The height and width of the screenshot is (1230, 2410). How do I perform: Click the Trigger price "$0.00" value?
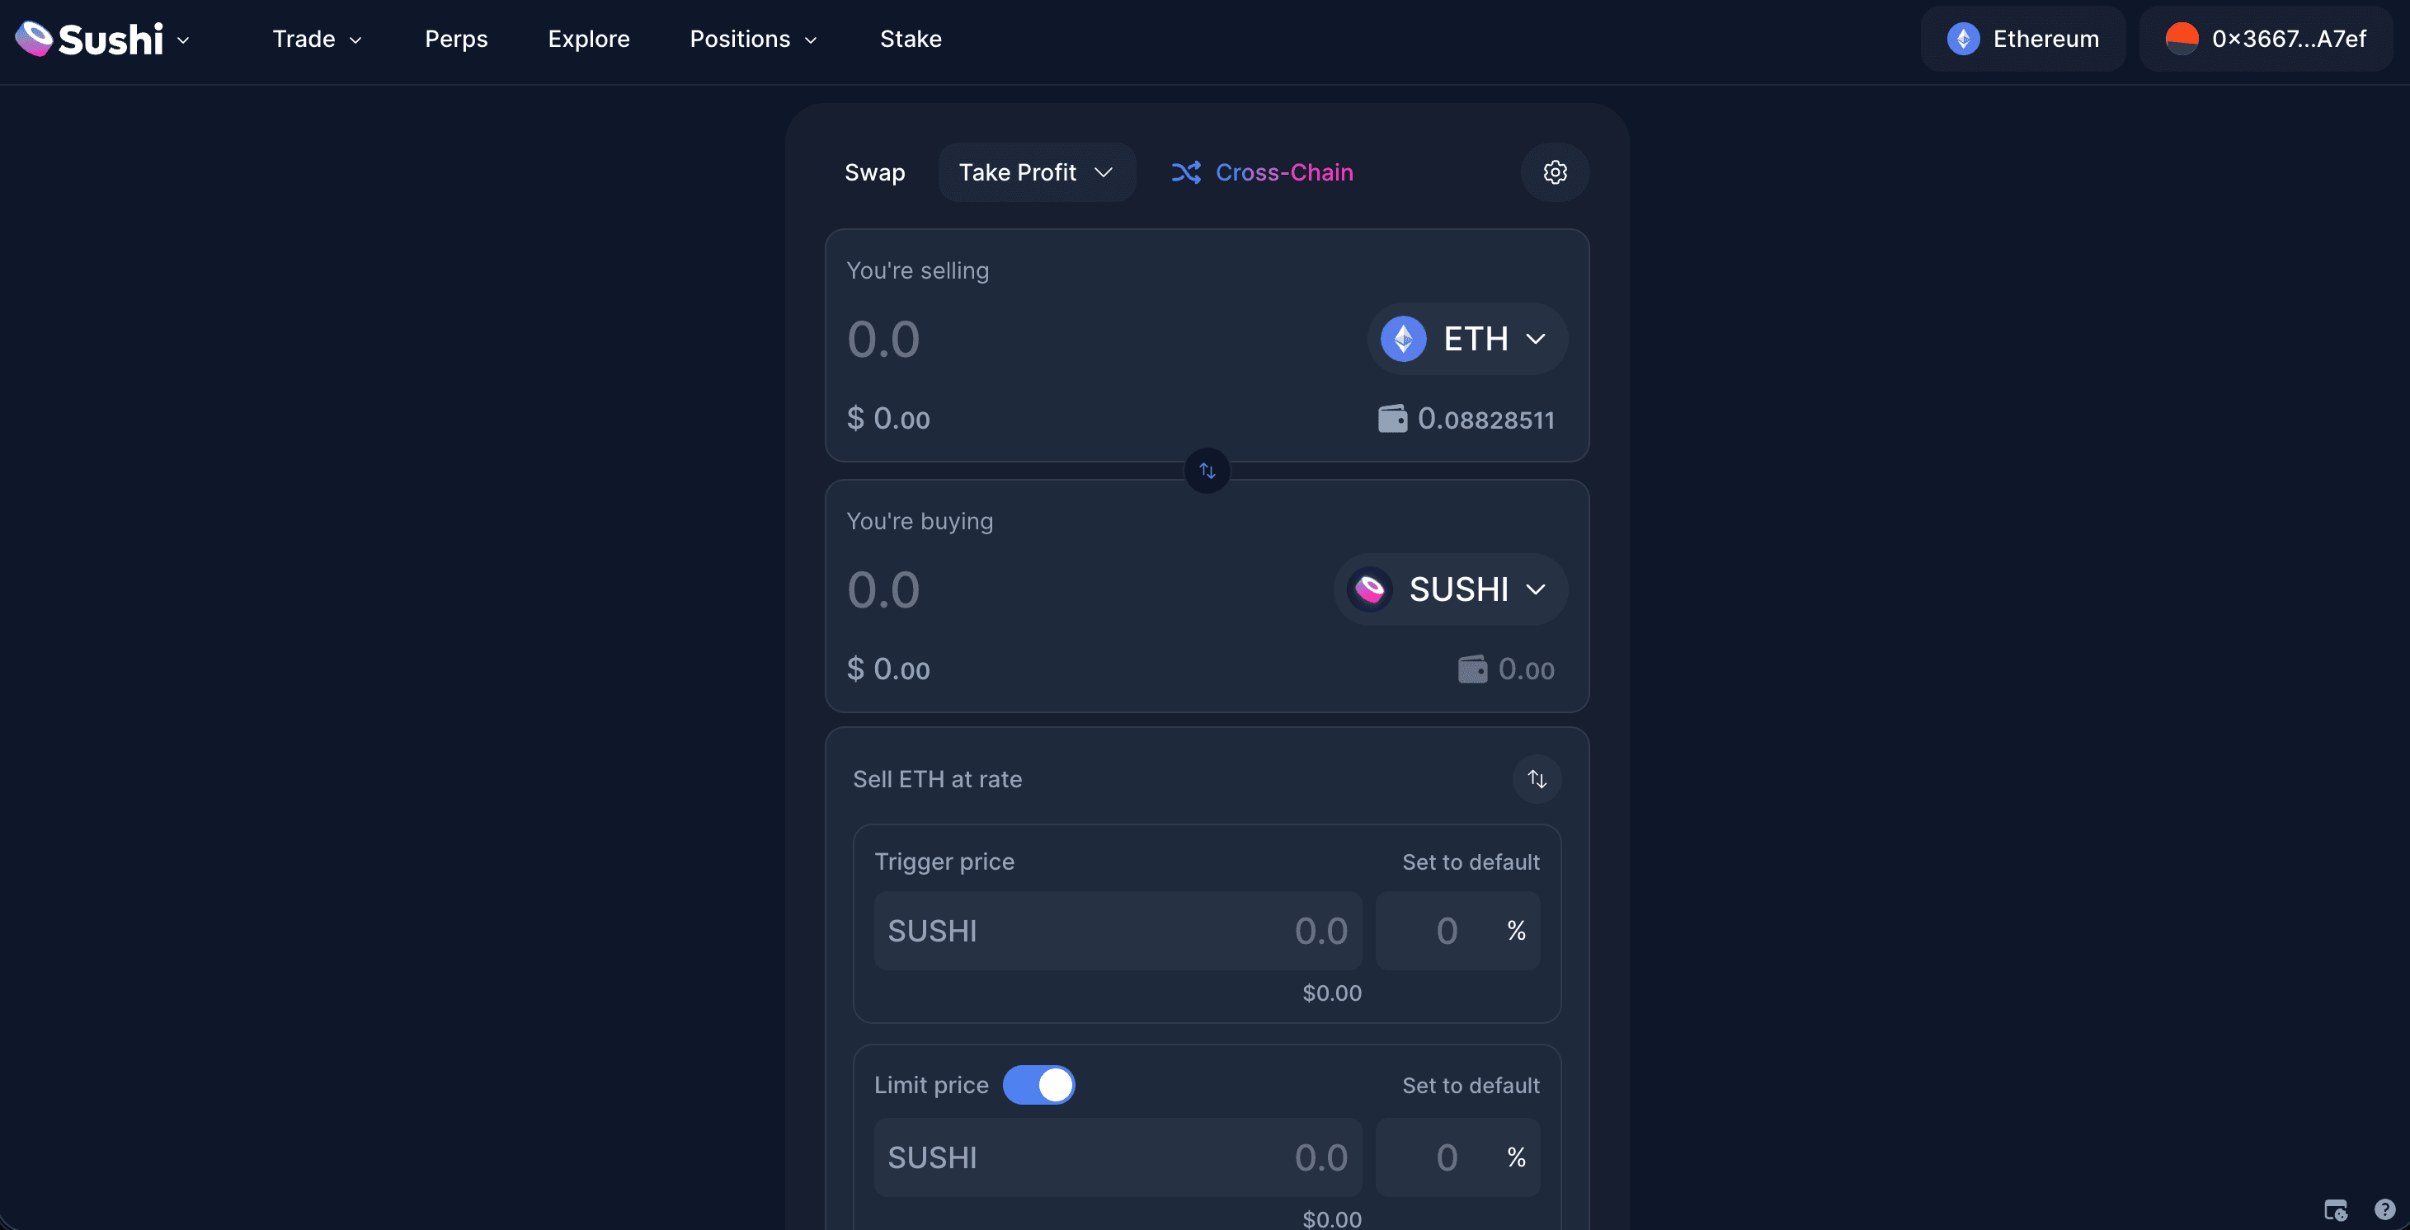[x=1332, y=993]
